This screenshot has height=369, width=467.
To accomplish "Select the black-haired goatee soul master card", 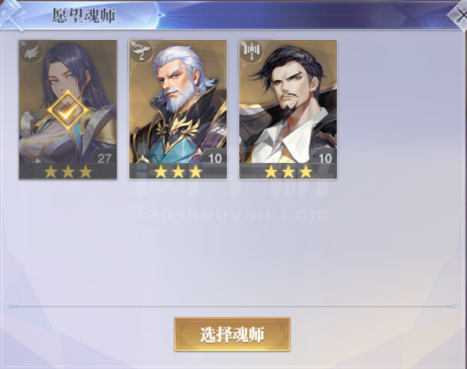I will 288,109.
